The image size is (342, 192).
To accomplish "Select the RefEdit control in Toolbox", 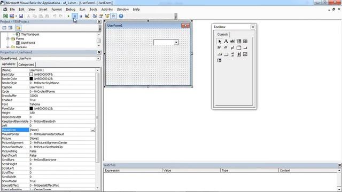I will (220, 60).
